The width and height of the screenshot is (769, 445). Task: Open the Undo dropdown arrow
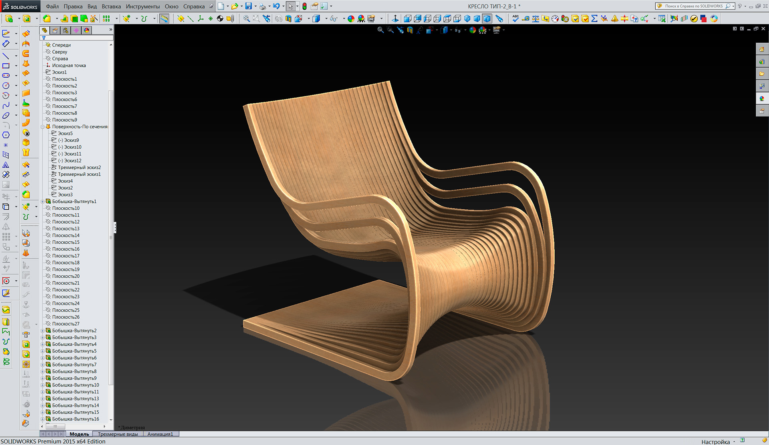pos(283,6)
